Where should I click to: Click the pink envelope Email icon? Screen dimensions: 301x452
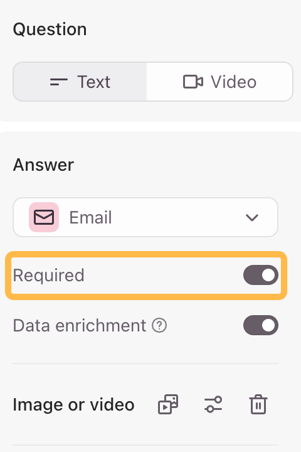pos(44,217)
